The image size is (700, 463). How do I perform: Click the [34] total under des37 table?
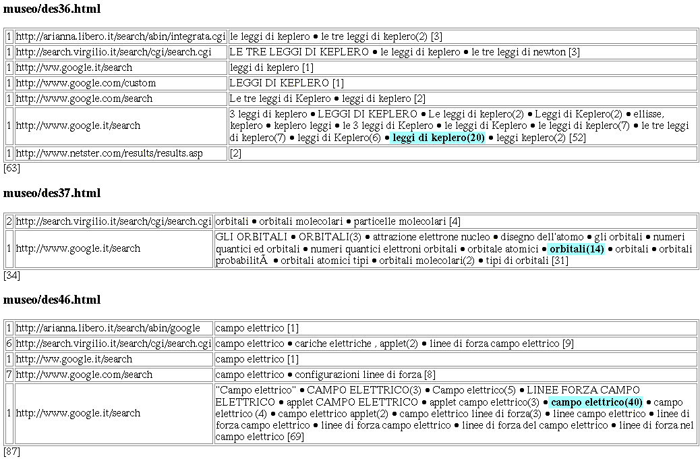click(11, 275)
